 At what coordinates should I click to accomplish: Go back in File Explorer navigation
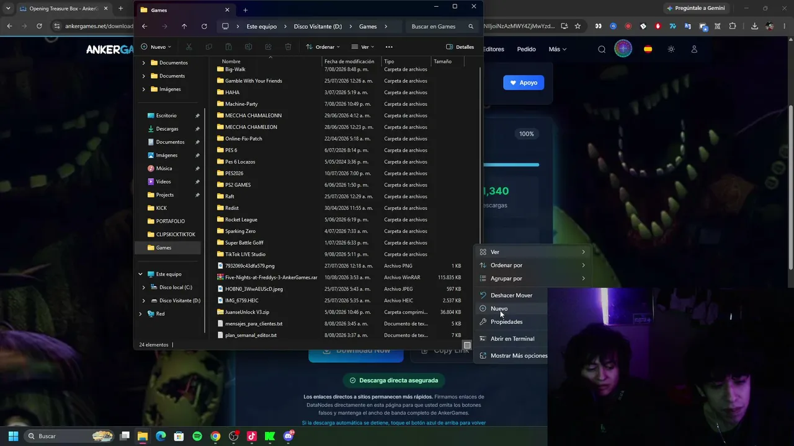coord(145,27)
